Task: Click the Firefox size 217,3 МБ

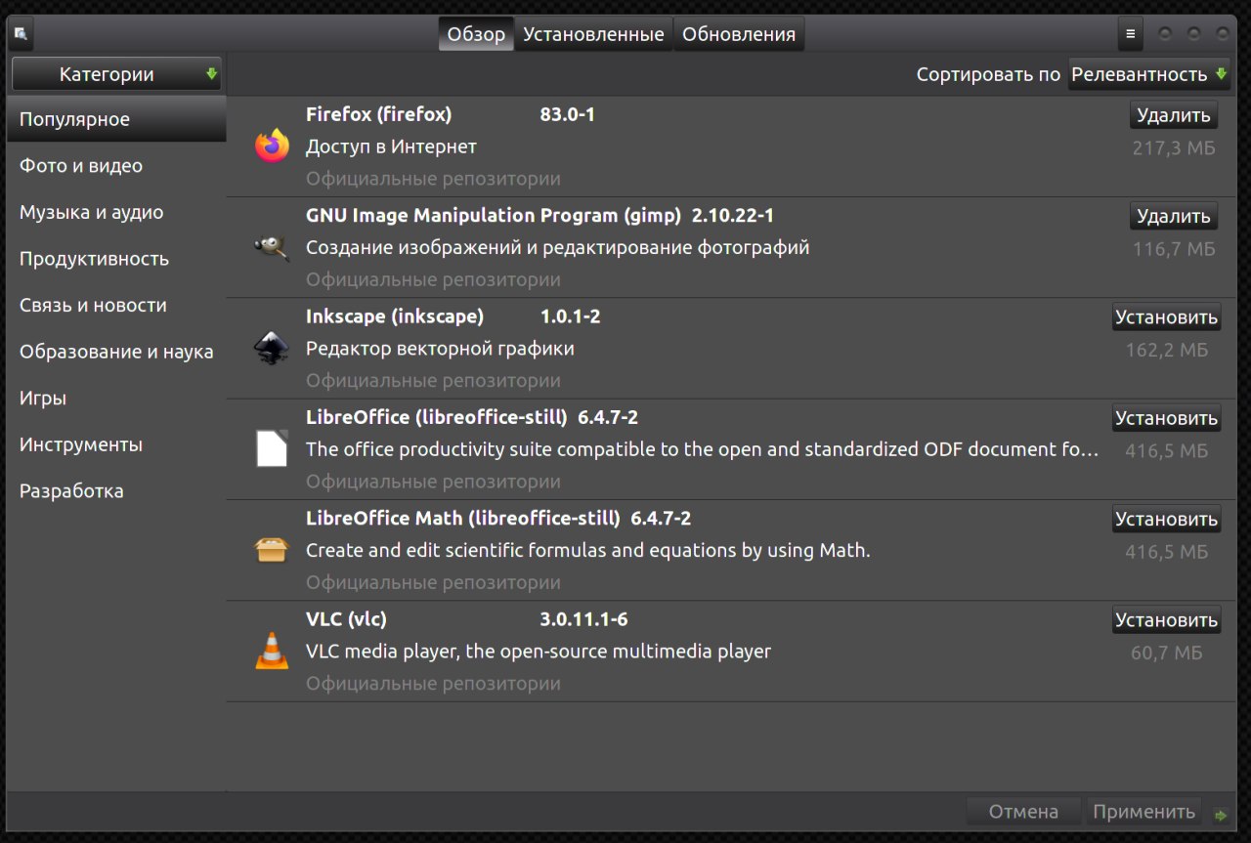Action: pyautogui.click(x=1174, y=148)
